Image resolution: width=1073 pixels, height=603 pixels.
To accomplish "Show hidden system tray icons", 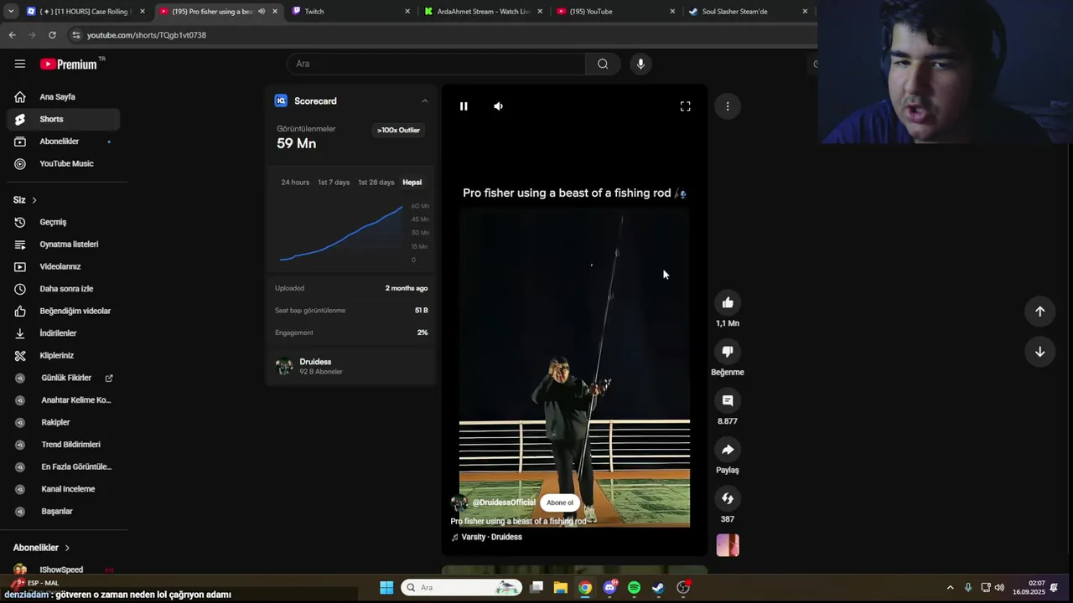I will point(950,588).
